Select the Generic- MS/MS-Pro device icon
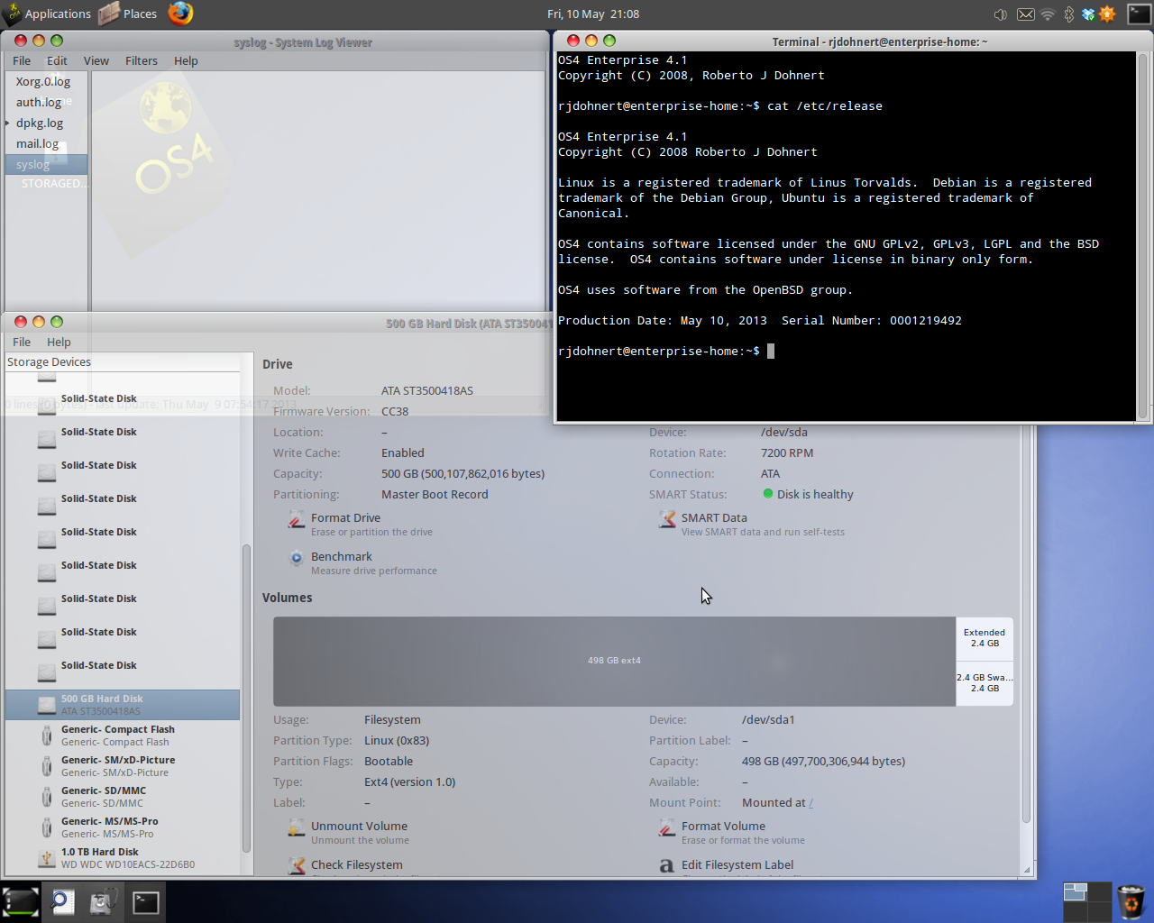Screen dimensions: 1154x923 click(x=47, y=827)
